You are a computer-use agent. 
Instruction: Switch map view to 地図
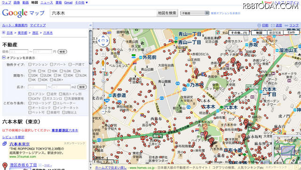[x=259, y=33]
